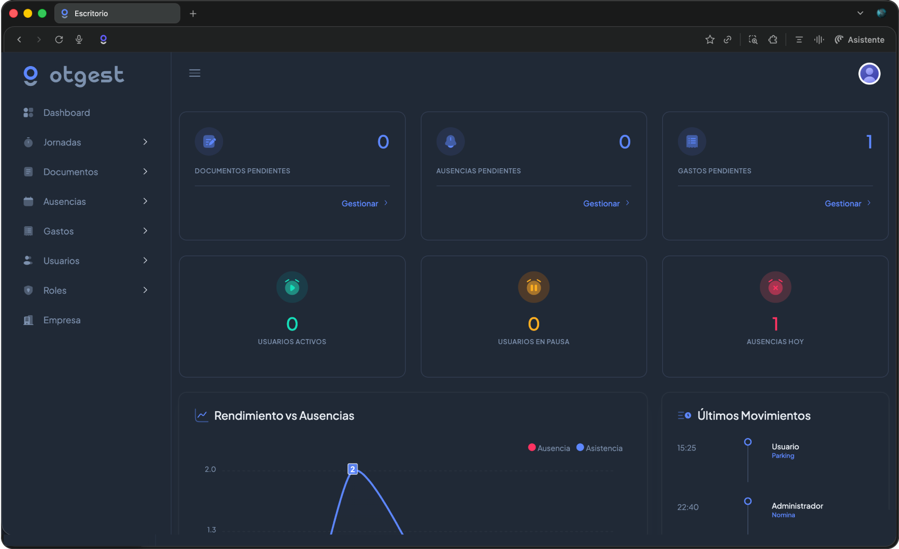This screenshot has width=899, height=549.
Task: Toggle Ausencia series in chart legend
Action: click(549, 448)
